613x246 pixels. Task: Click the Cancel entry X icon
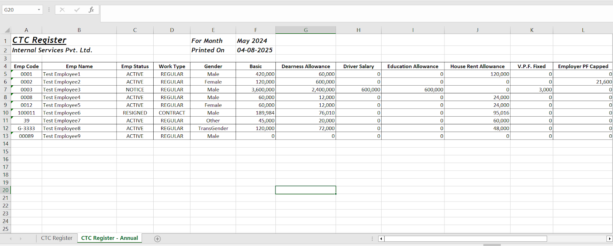pos(62,10)
